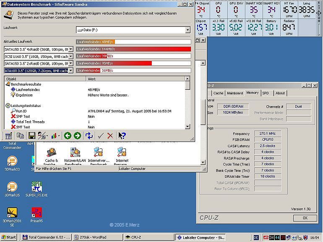The image size is (323, 242).
Task: Select the Benchmarkresultate row
Action: coord(94,84)
